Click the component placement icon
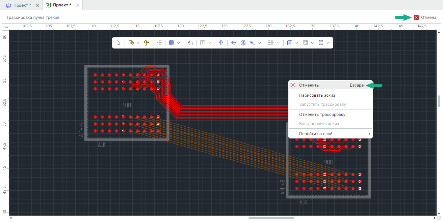The width and height of the screenshot is (443, 222). point(221,43)
